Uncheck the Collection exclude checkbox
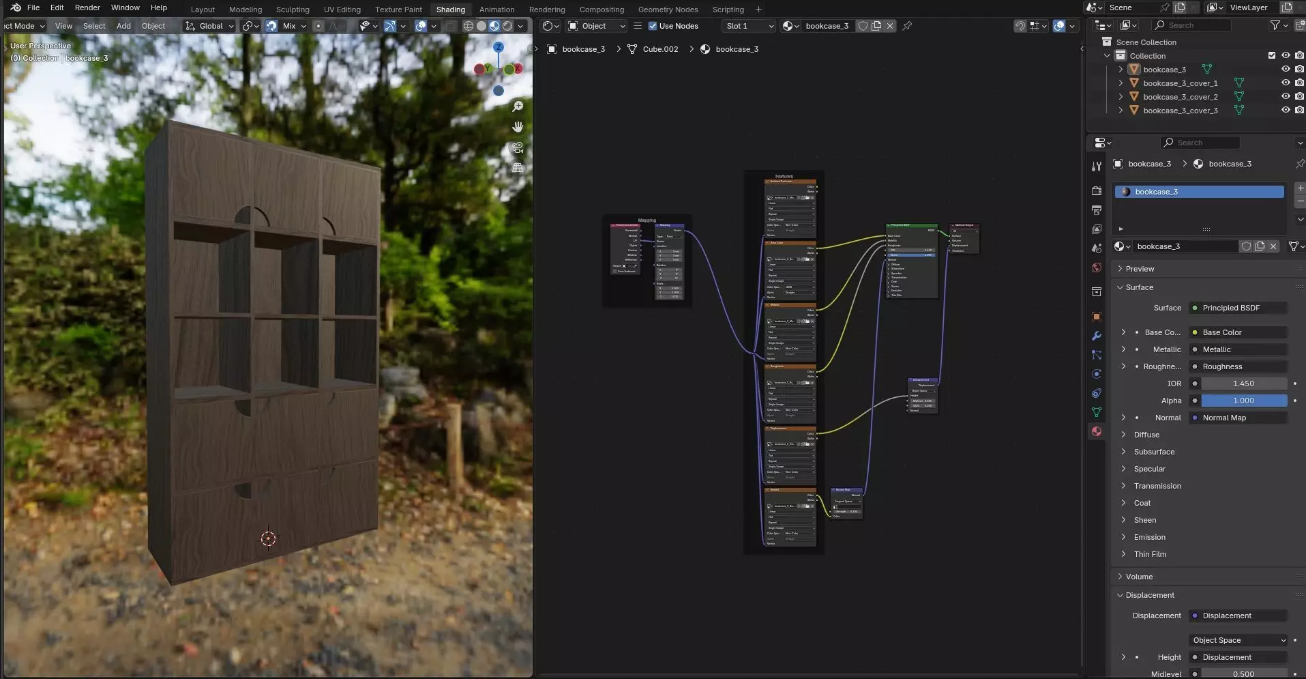This screenshot has width=1306, height=679. tap(1272, 55)
